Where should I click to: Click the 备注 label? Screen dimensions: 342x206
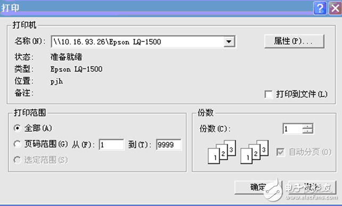coord(24,93)
